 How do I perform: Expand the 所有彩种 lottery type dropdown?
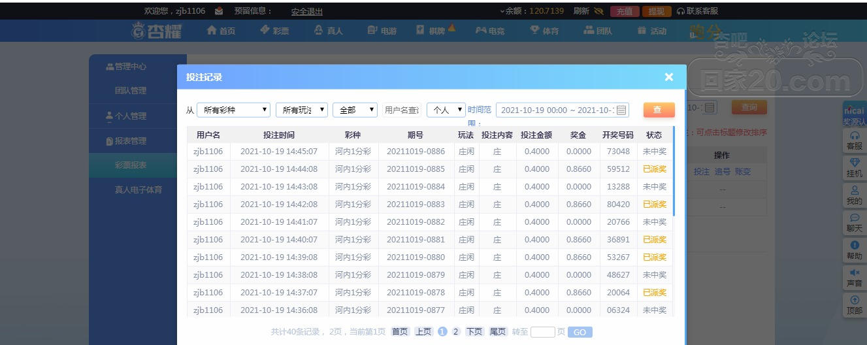coord(233,110)
